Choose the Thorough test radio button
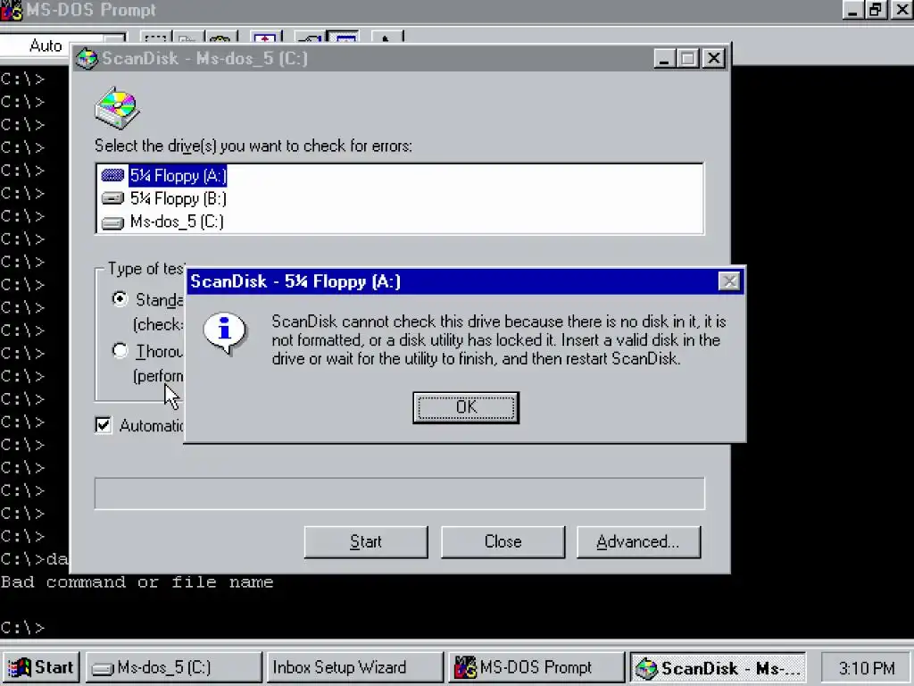914x686 pixels. point(120,350)
